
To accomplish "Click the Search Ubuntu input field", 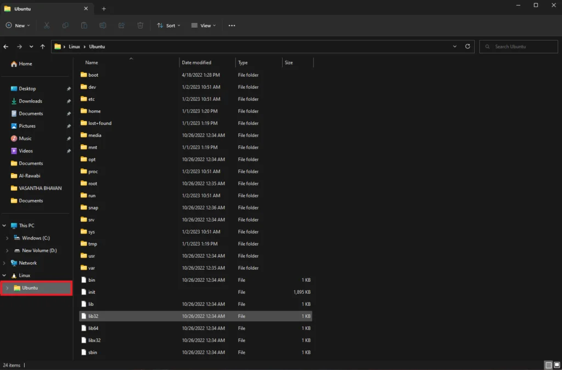I will click(x=518, y=47).
